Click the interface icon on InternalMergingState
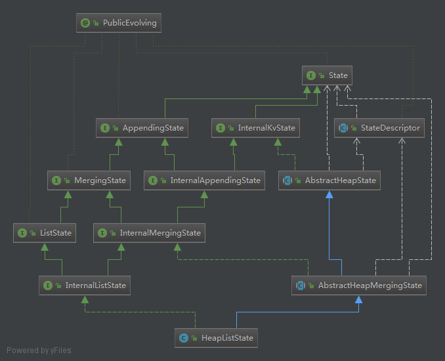 [x=102, y=233]
